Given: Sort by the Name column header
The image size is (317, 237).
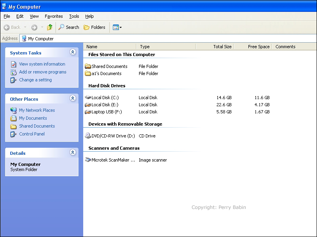Looking at the screenshot, I should click(x=110, y=47).
